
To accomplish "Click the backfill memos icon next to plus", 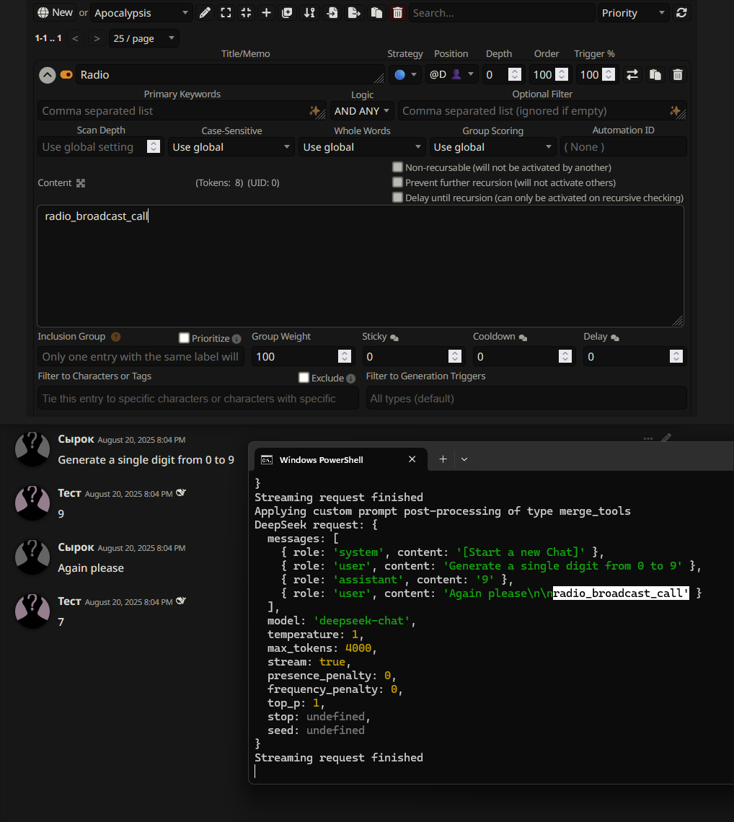I will (287, 12).
